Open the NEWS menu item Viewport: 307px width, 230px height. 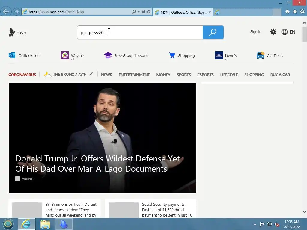(106, 75)
